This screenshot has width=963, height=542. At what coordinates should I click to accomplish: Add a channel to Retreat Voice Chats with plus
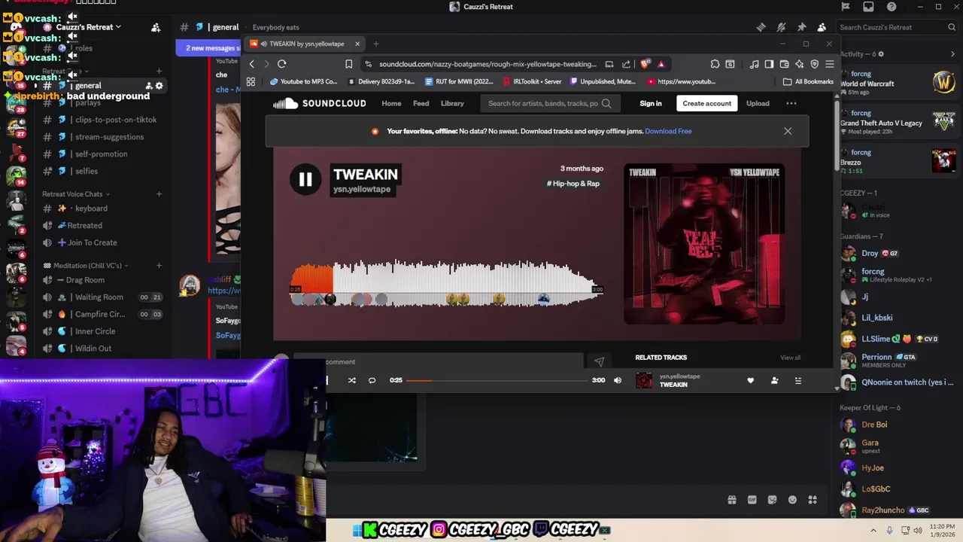click(159, 194)
